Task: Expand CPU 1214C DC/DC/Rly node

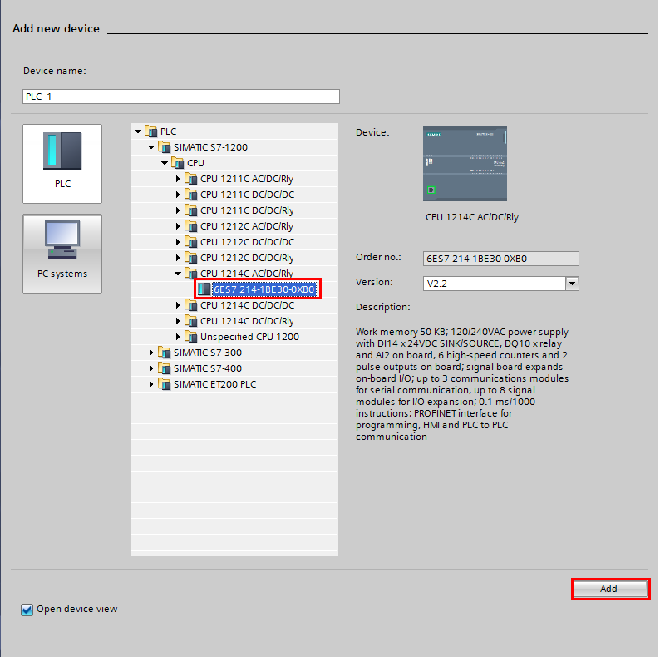Action: tap(178, 321)
